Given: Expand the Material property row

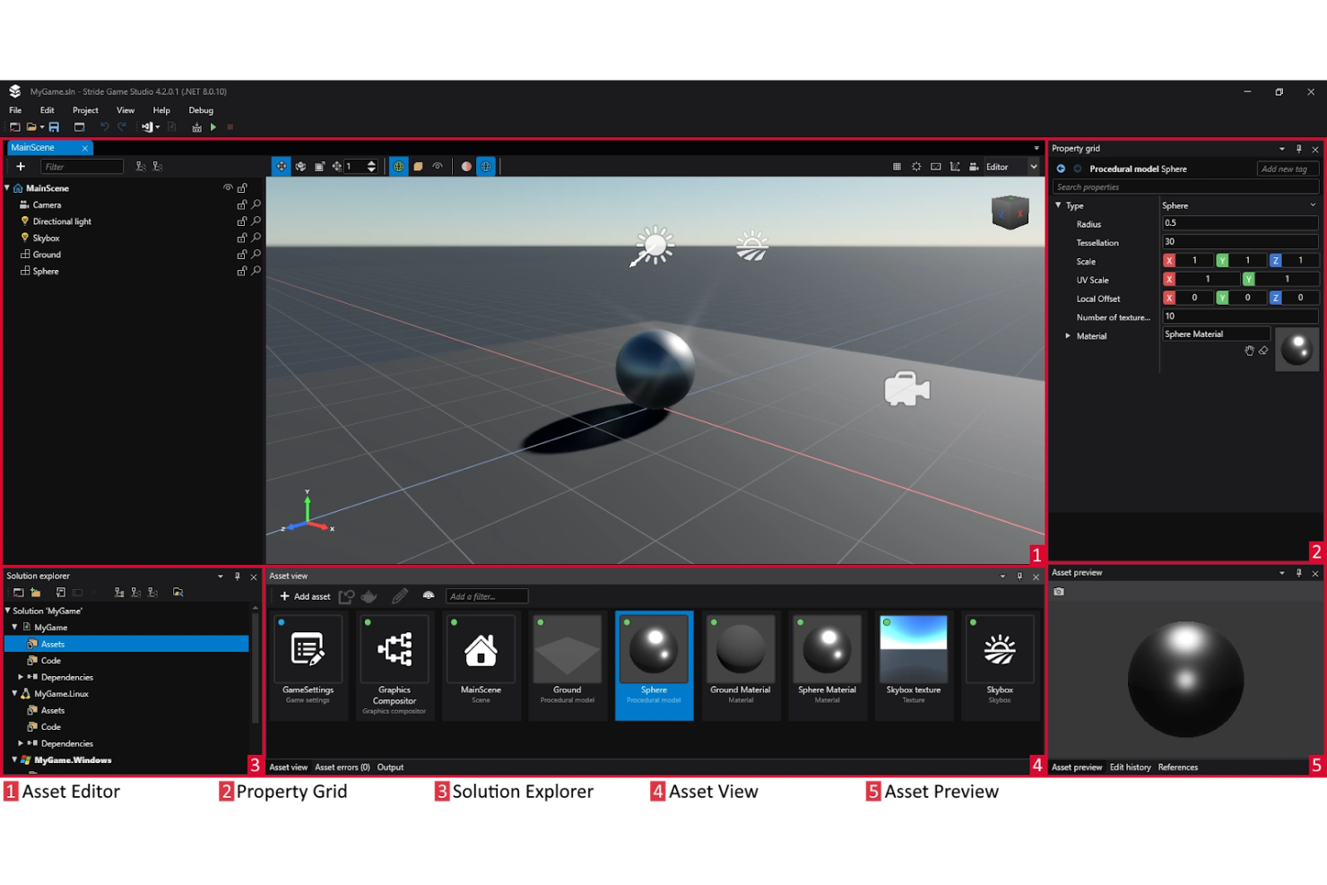Looking at the screenshot, I should (1068, 335).
